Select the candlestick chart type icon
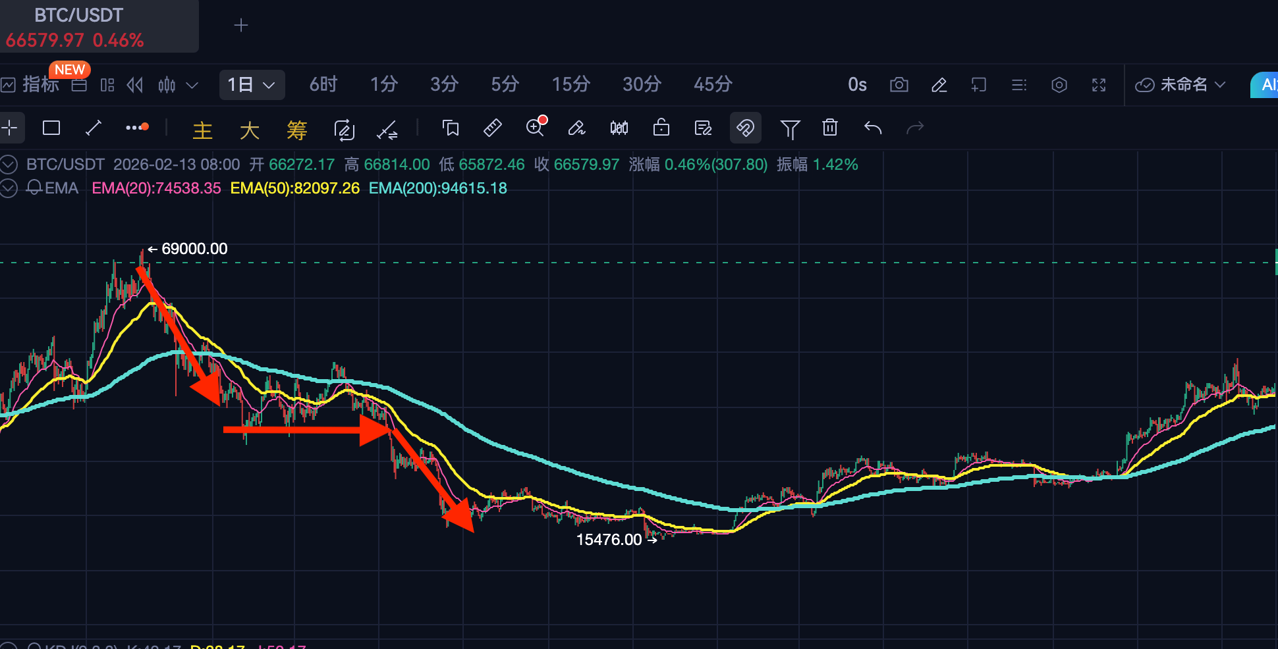 (167, 85)
